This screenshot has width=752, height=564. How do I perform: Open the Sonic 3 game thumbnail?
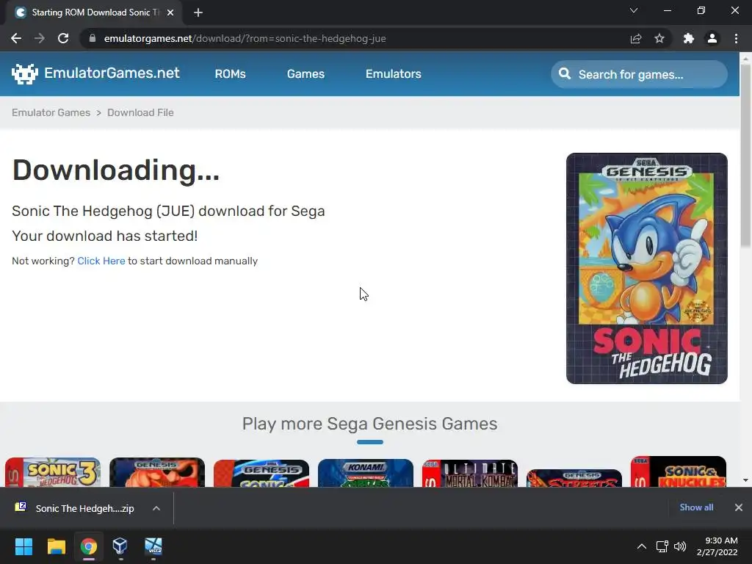click(x=53, y=472)
